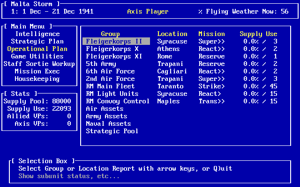Open Trans>> mission for RM Convoy Control
This screenshot has width=300, height=187.
click(x=211, y=101)
